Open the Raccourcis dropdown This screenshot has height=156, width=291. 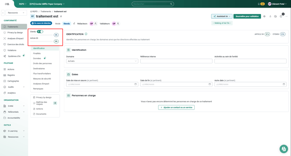click(16, 13)
